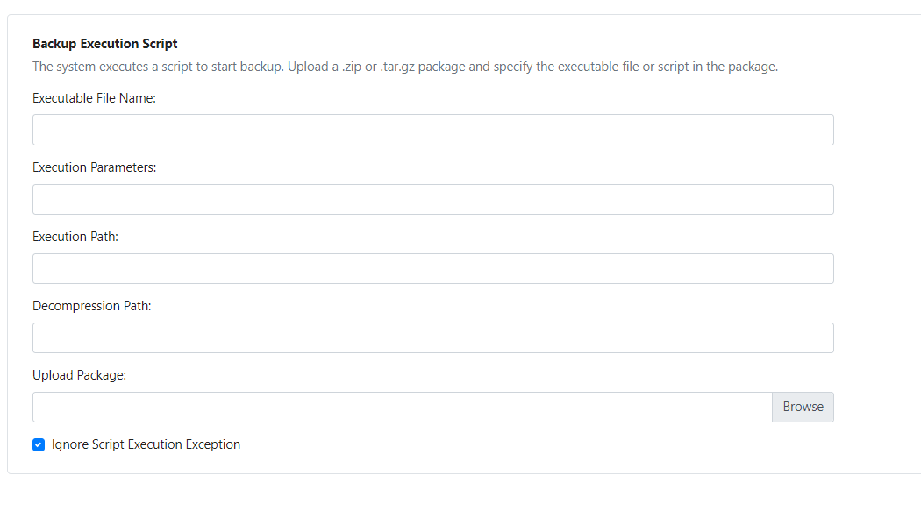This screenshot has height=511, width=921.
Task: Select the Backup Execution Script heading
Action: coord(104,43)
